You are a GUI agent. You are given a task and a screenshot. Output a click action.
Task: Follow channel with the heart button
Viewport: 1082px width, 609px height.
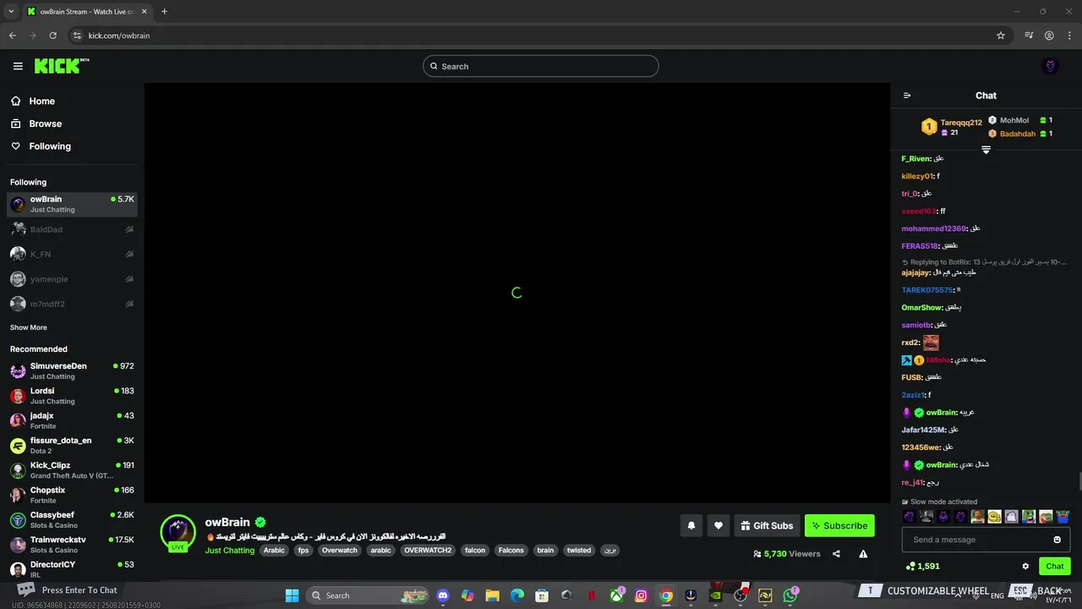(x=718, y=525)
